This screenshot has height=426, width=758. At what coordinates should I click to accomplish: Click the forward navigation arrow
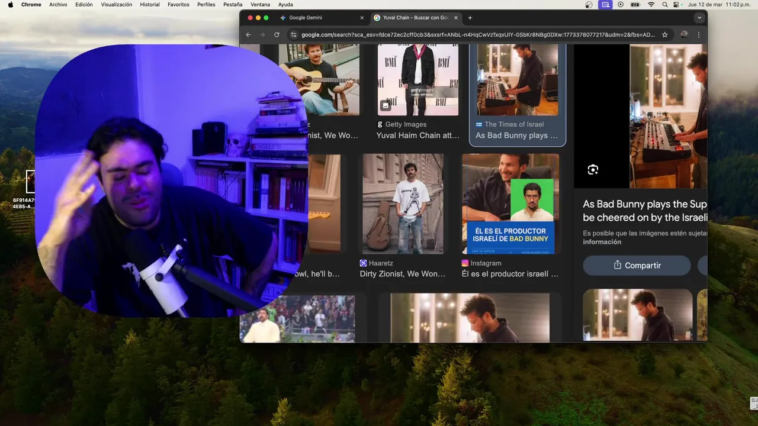click(262, 35)
